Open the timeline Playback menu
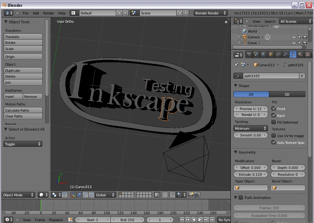This screenshot has width=314, height=223. (56, 220)
